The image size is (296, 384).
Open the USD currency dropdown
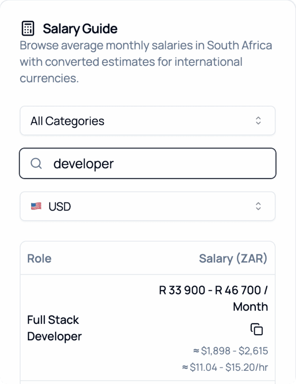coord(148,206)
